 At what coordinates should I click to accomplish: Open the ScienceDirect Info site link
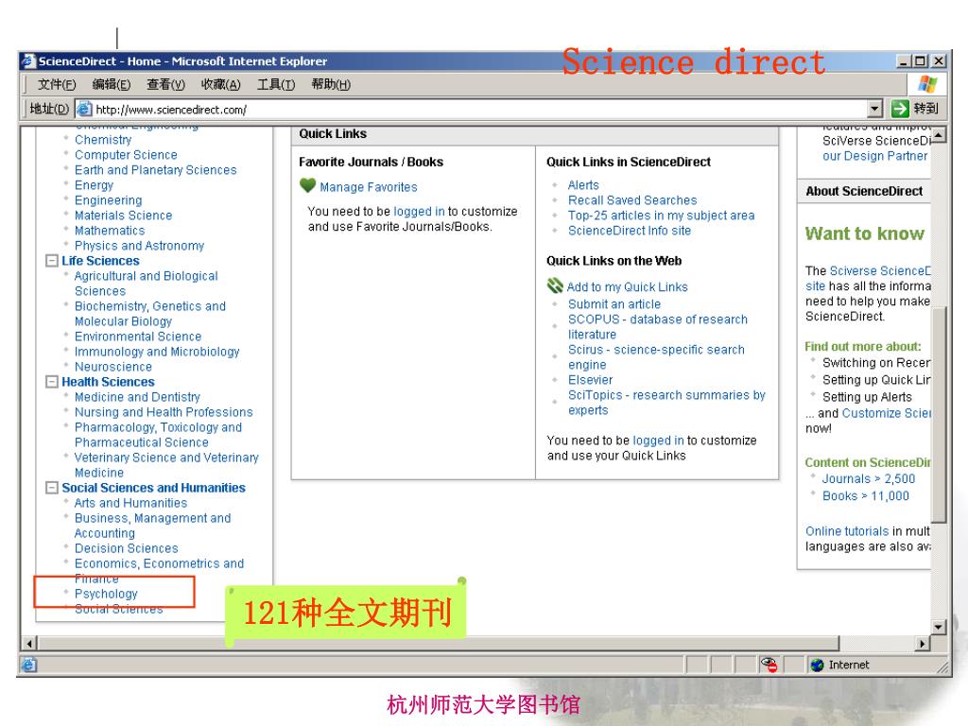coord(630,231)
